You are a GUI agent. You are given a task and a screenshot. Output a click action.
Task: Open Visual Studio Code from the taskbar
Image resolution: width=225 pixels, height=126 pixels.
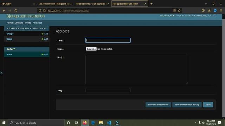coord(109,123)
